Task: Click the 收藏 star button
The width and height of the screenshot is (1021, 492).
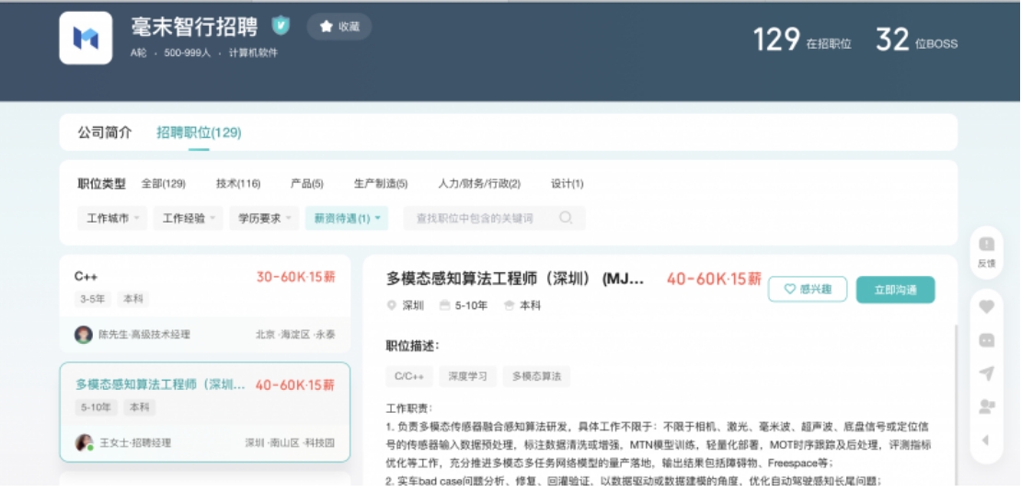Action: (x=339, y=27)
